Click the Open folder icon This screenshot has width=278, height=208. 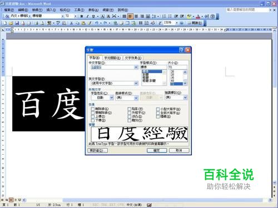[x=11, y=23]
